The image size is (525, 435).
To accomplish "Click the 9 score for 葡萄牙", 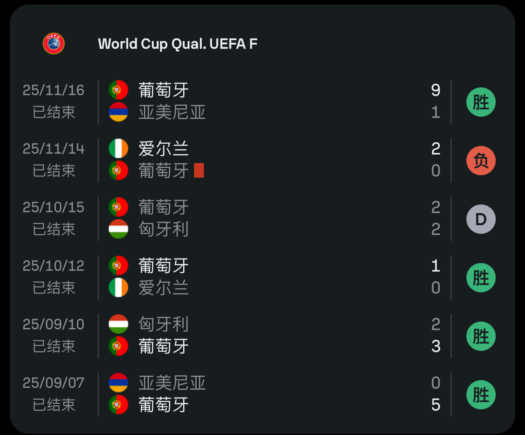I will click(435, 90).
